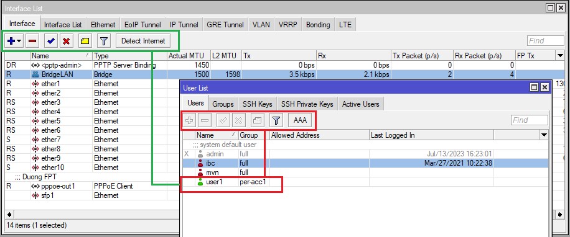Click the blue plus Add interface button
The image size is (570, 237).
[11, 41]
